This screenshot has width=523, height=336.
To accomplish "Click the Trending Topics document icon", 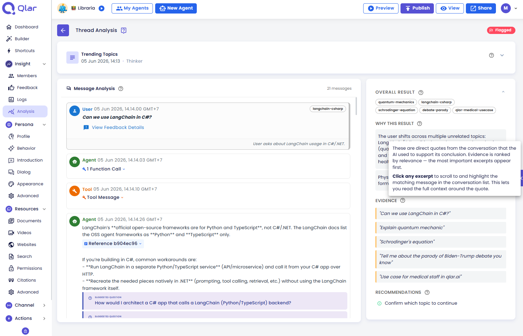I will [x=72, y=57].
